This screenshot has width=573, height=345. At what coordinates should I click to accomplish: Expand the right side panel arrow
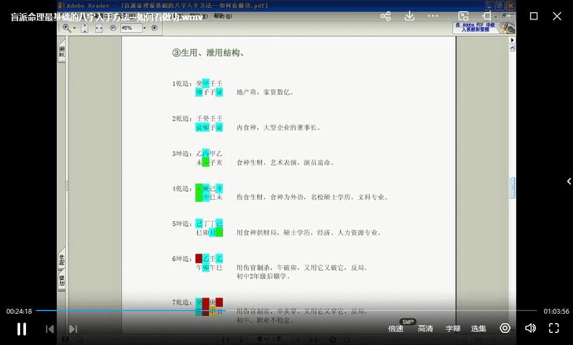569,182
